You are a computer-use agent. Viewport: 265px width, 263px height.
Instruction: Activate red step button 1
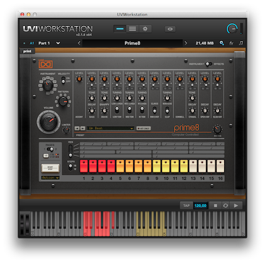click(x=84, y=166)
